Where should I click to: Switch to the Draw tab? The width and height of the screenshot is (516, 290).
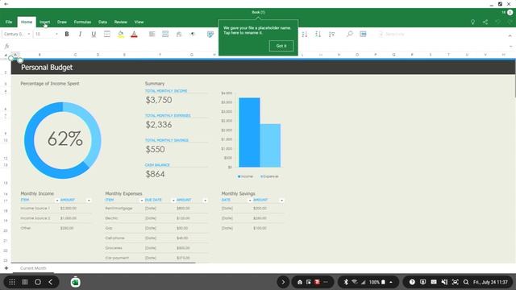62,22
